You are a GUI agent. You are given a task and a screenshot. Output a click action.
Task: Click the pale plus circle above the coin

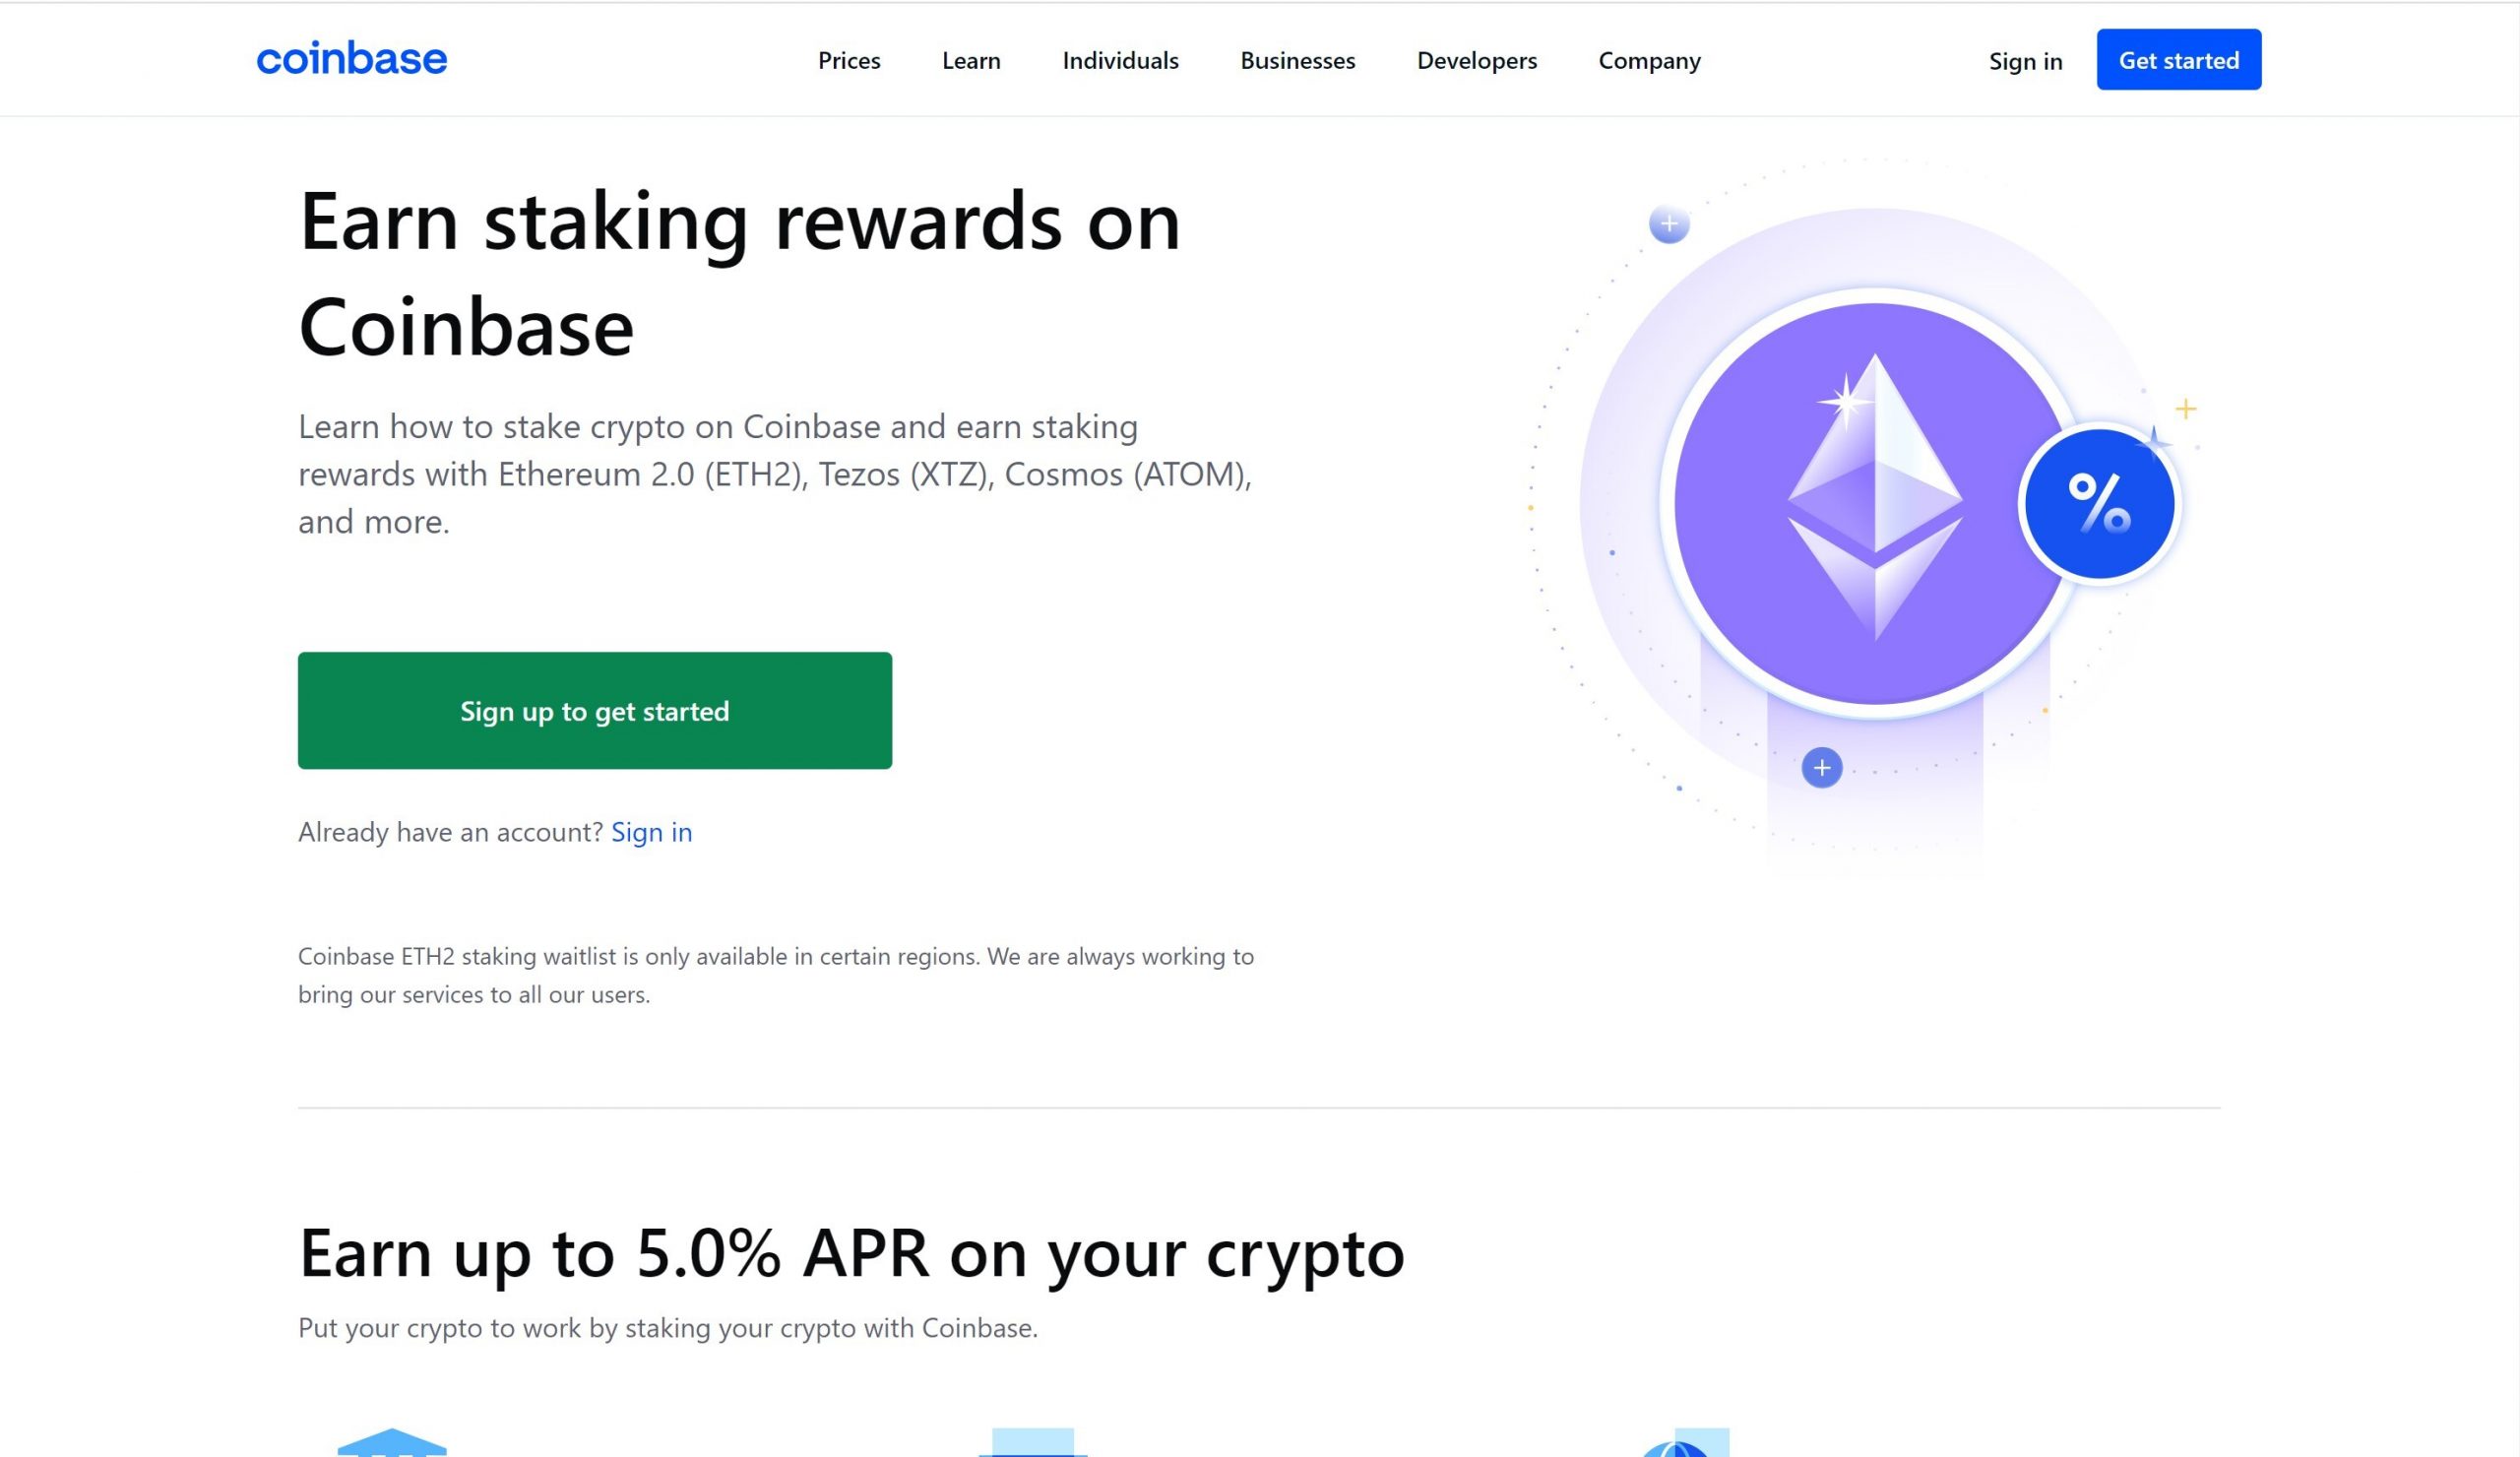click(1668, 224)
